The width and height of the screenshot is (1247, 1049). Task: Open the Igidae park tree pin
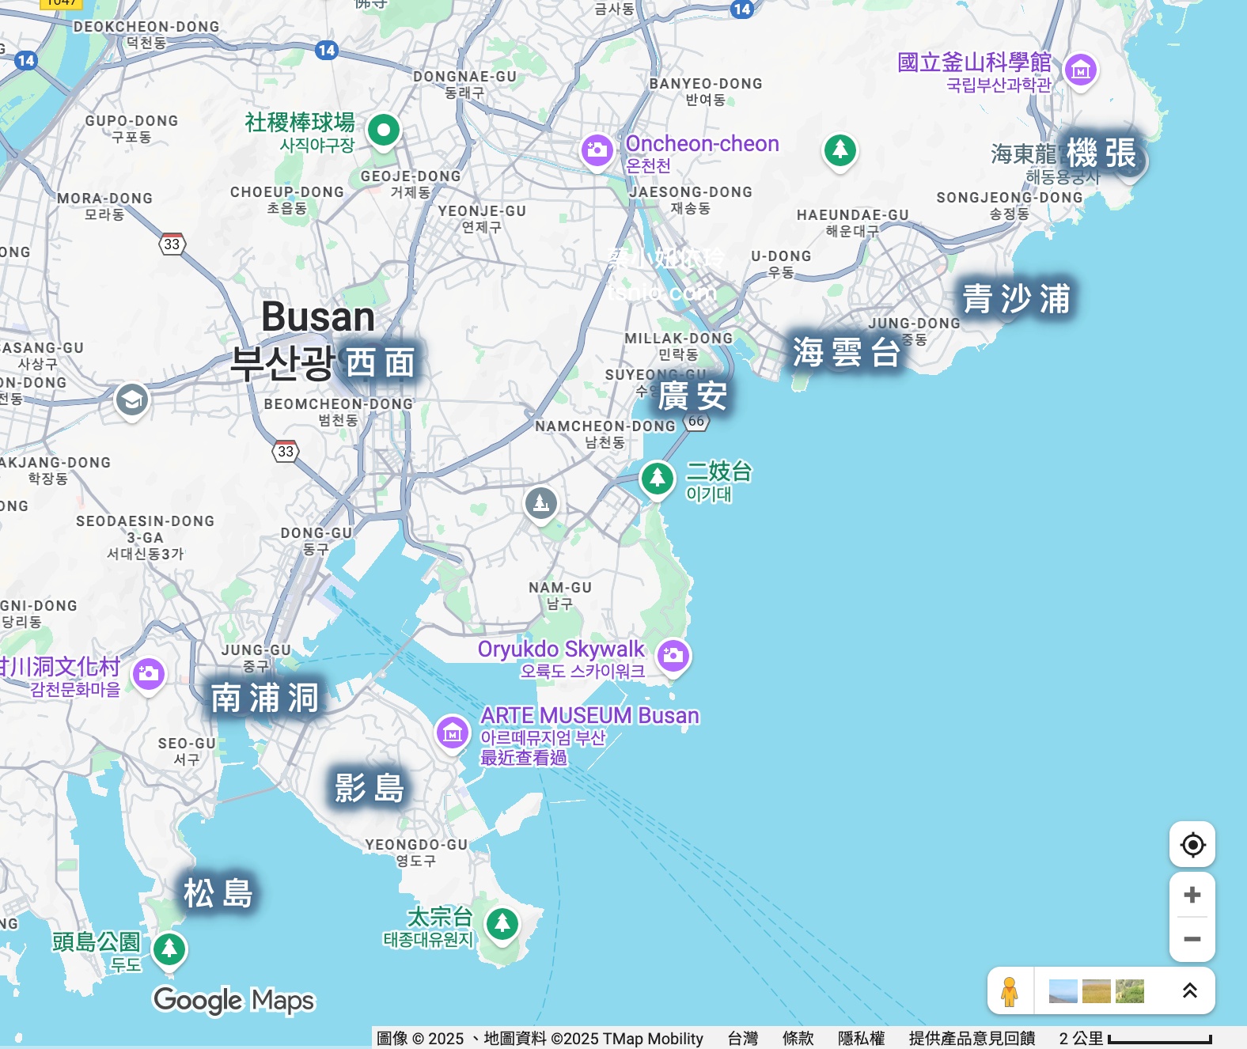click(657, 478)
